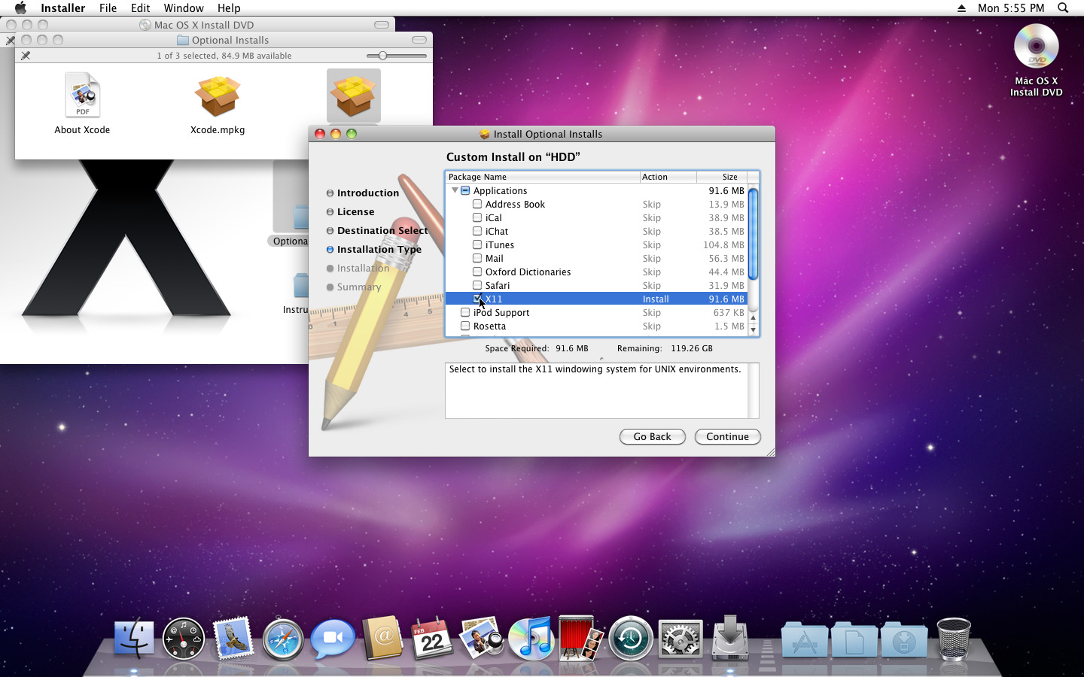
Task: Open System Preferences from the Dock
Action: tap(680, 639)
